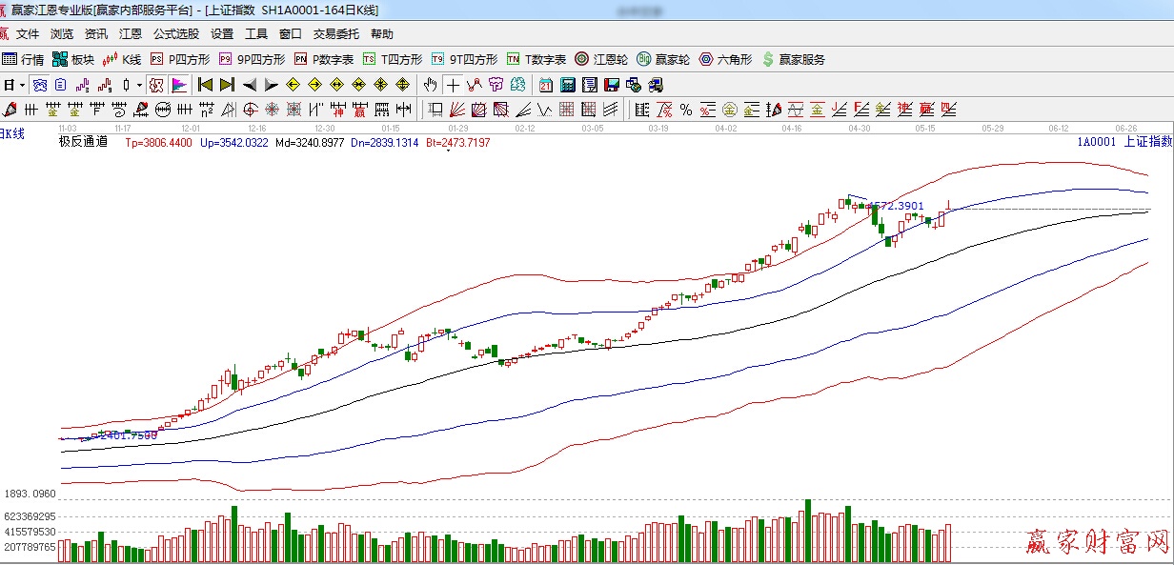Viewport: 1174px width, 565px height.
Task: Jump to first bar with skip-to-start arrow
Action: tap(204, 85)
